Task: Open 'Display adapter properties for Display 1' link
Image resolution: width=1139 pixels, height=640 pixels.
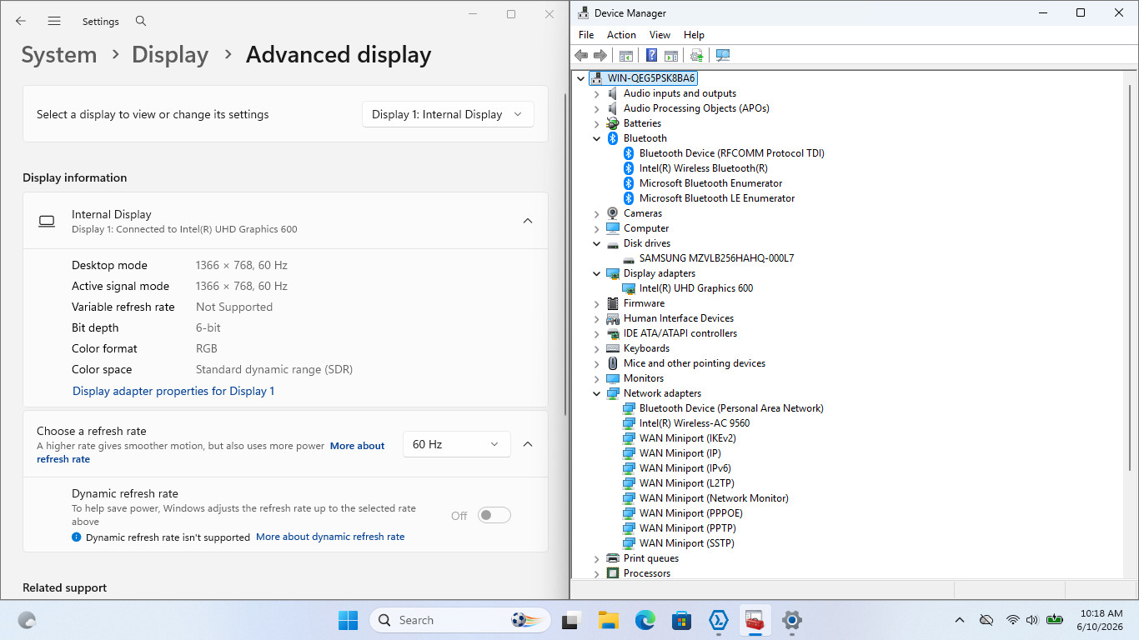Action: click(173, 391)
